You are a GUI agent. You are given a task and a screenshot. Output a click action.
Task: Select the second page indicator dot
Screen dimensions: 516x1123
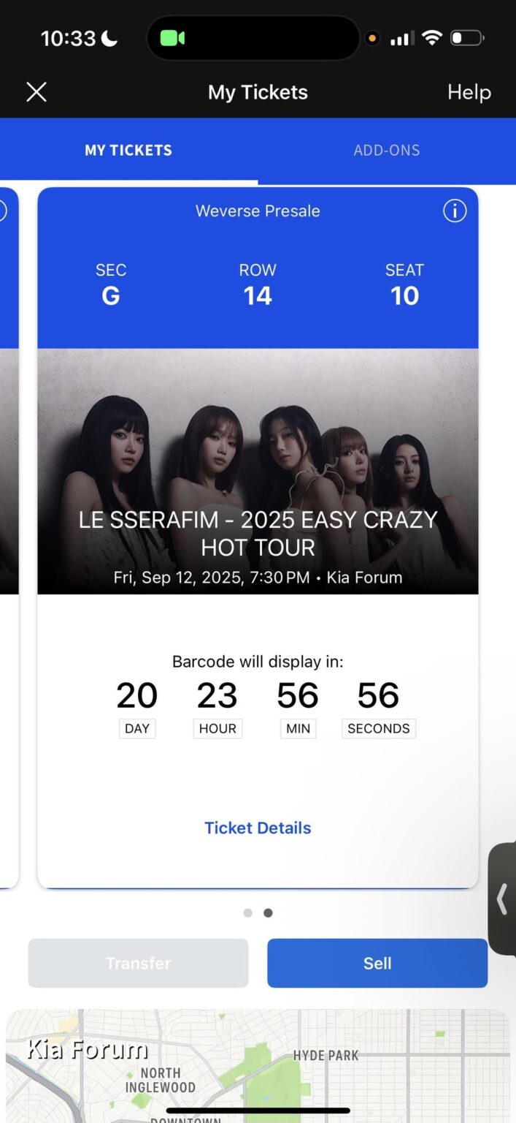(x=268, y=912)
